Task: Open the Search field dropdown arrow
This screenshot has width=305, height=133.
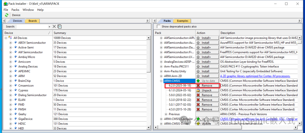Action: point(49,27)
